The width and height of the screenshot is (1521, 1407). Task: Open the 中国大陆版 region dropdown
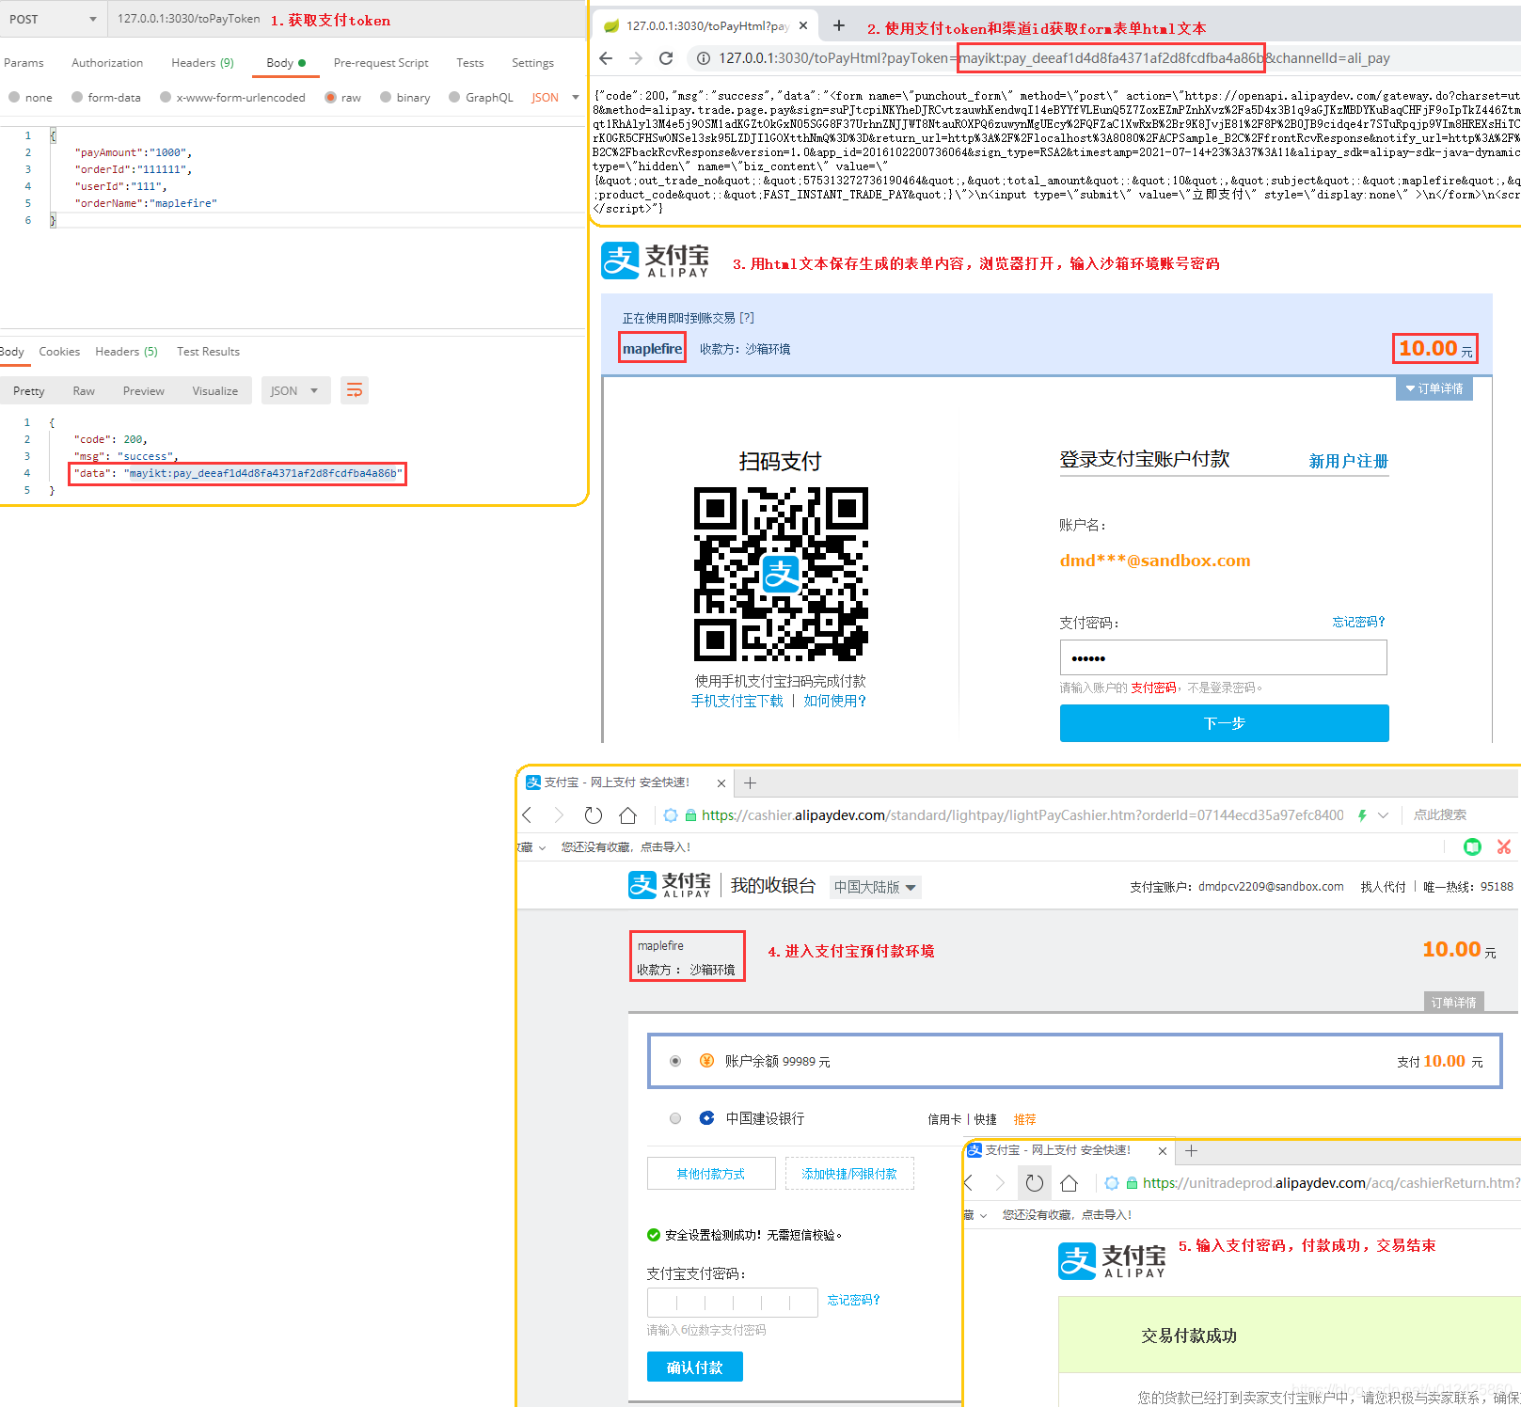tap(875, 887)
